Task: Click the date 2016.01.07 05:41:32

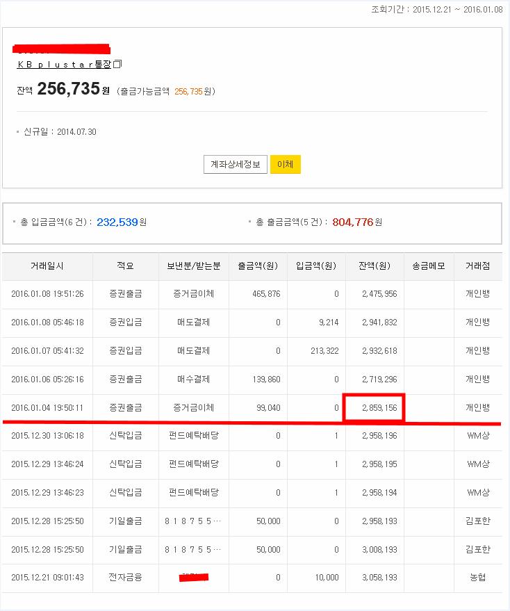Action: [47, 351]
